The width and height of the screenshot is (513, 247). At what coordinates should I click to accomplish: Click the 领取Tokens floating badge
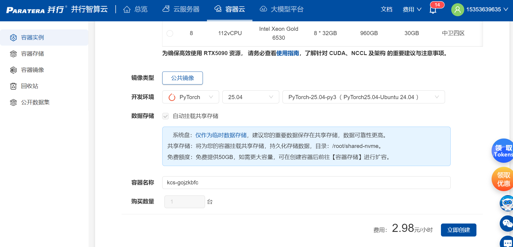point(503,151)
